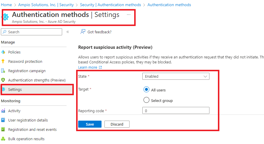264x144 pixels.
Task: Click the Password protection key icon
Action: (3, 61)
